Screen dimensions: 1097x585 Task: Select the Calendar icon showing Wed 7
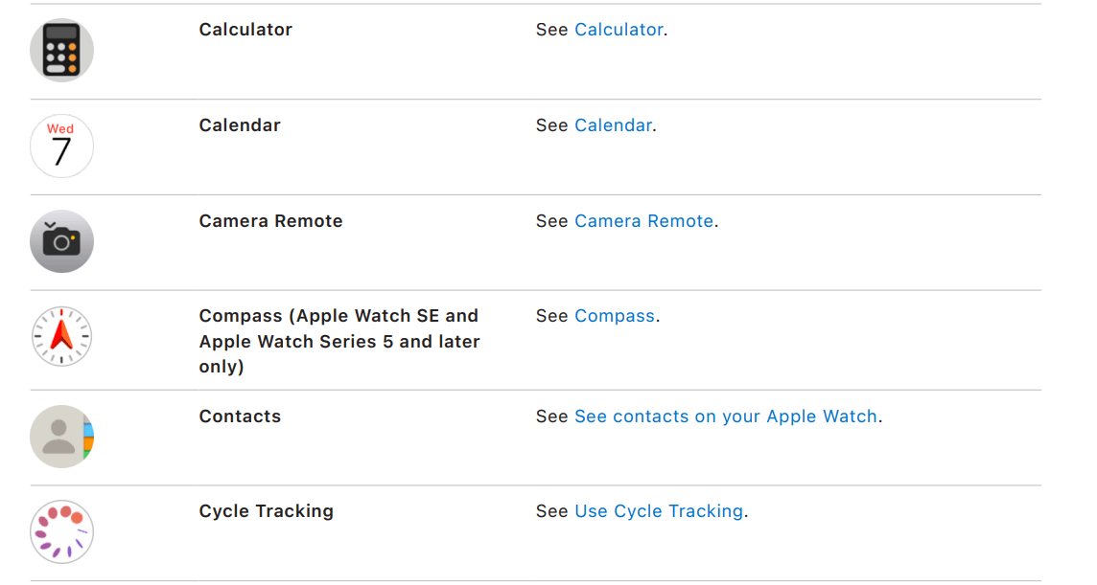tap(61, 146)
